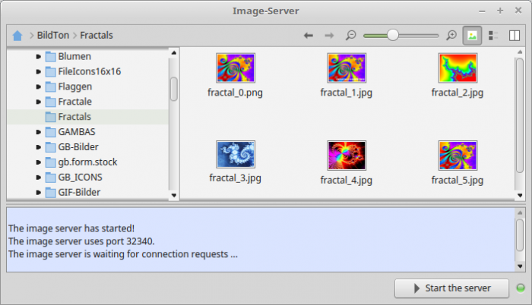Go back with the left arrow

point(309,35)
